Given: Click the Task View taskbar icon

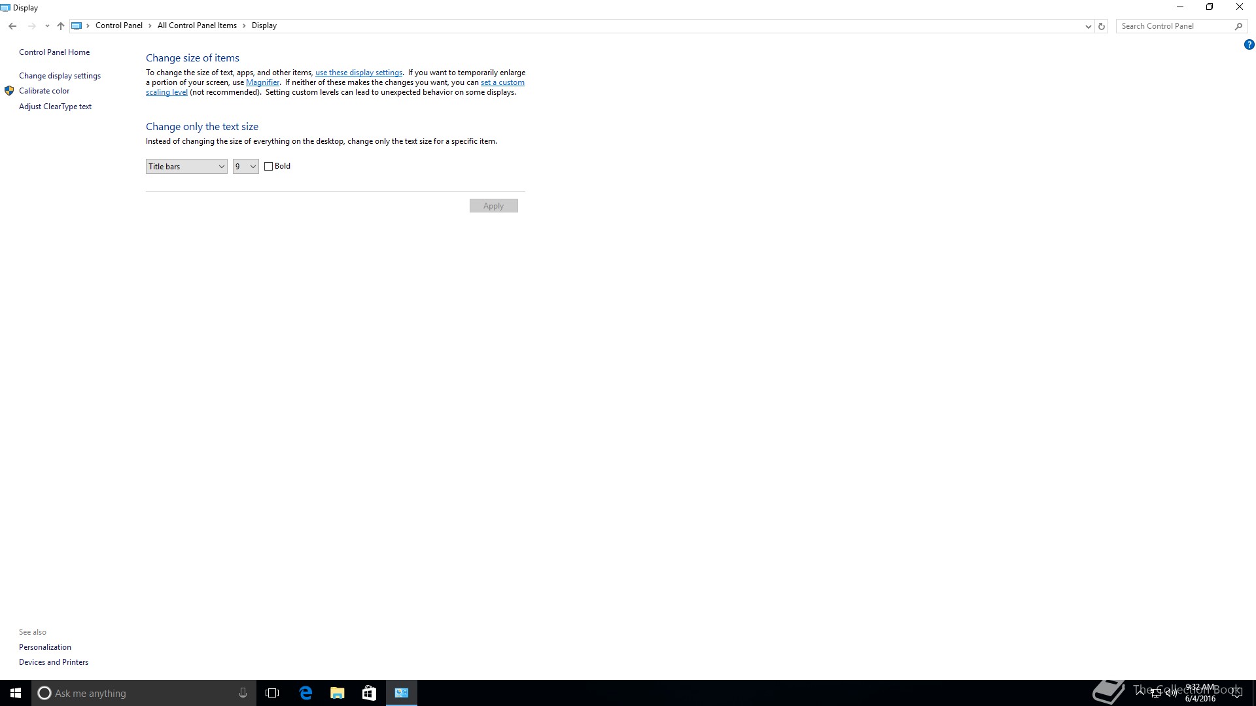Looking at the screenshot, I should click(272, 693).
